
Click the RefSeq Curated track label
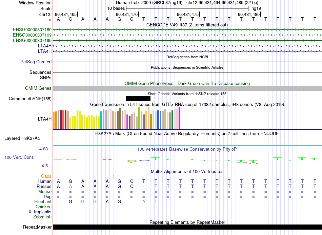pos(36,62)
